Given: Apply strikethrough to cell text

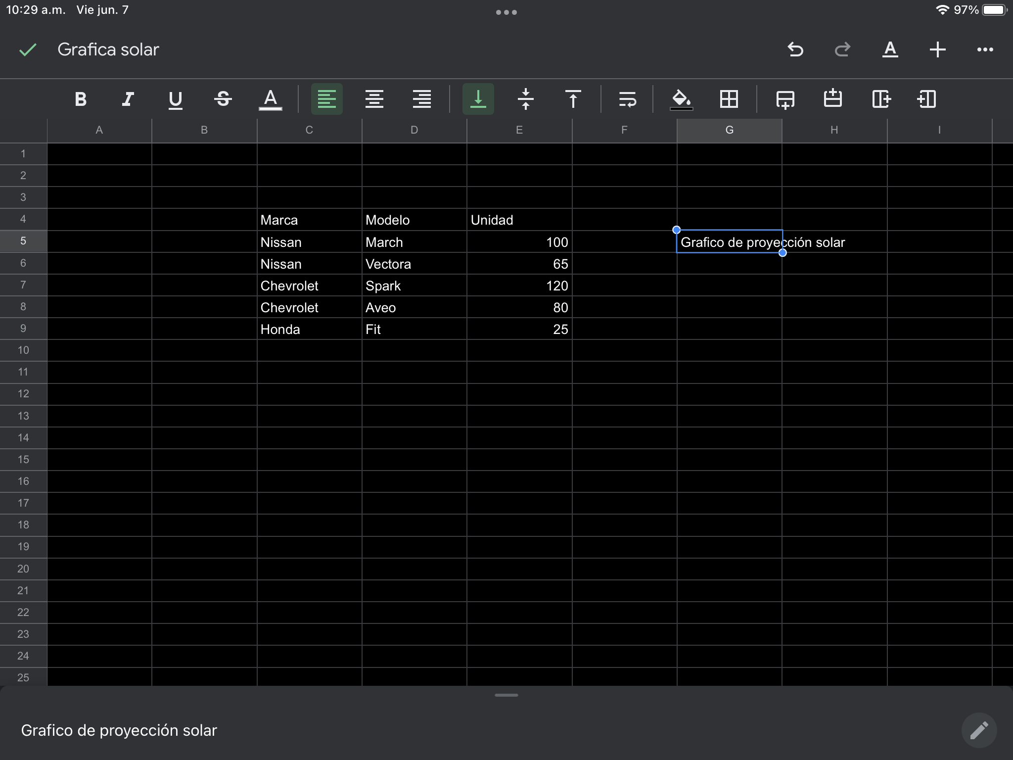Looking at the screenshot, I should [x=223, y=99].
